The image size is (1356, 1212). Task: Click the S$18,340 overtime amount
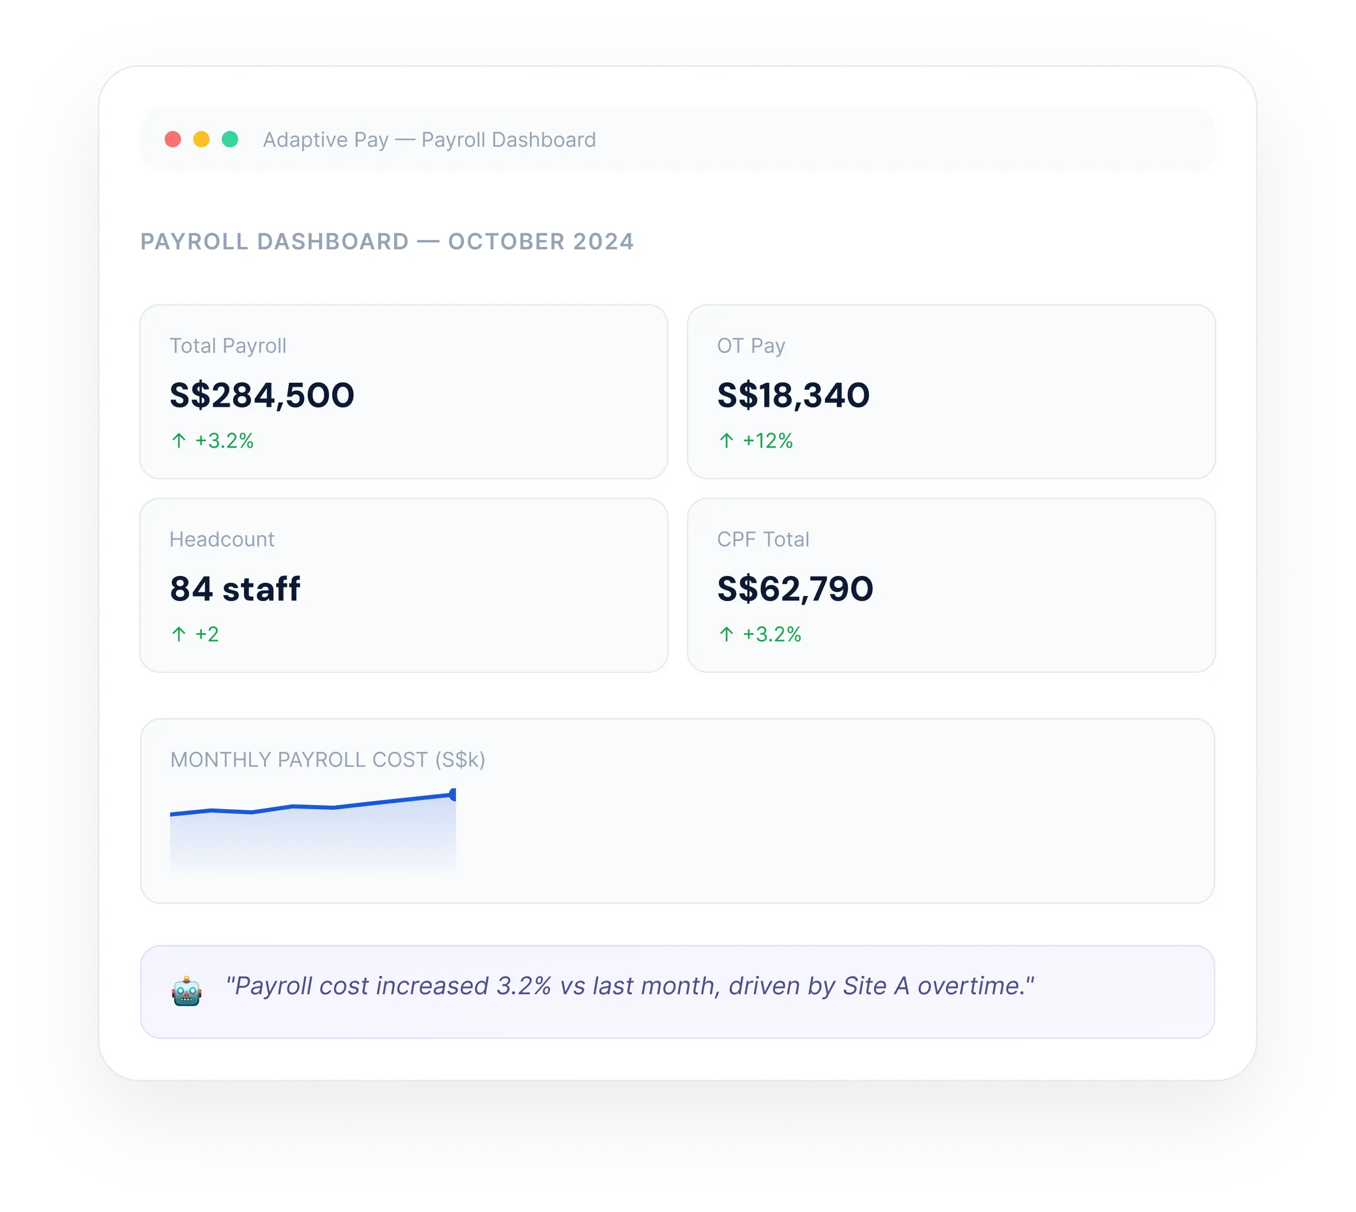[x=793, y=395]
